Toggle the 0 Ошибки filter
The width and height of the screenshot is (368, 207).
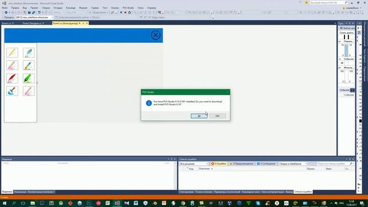tap(218, 163)
